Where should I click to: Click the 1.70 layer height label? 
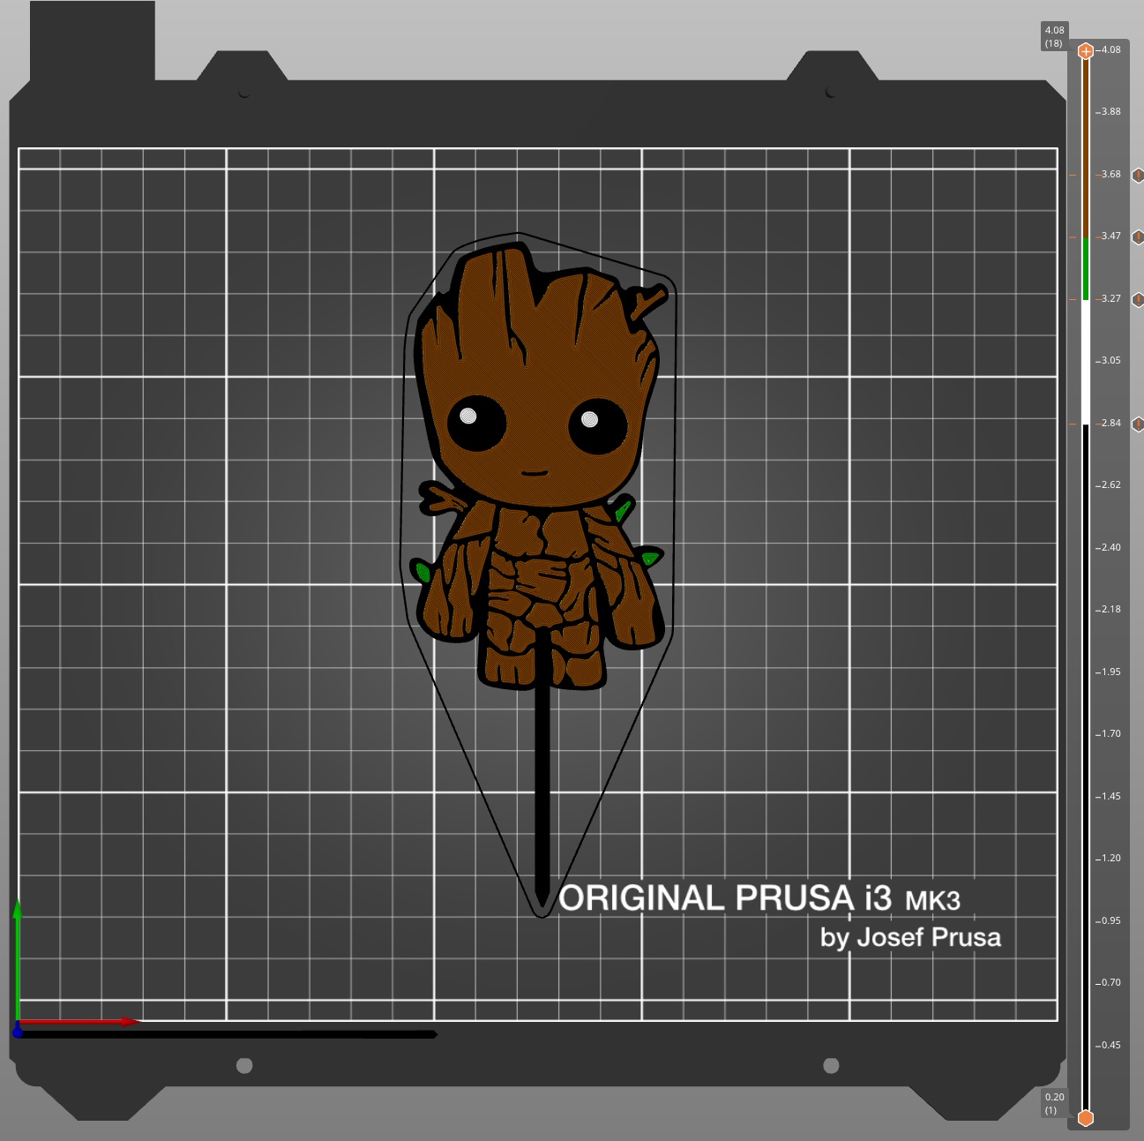(x=1110, y=734)
